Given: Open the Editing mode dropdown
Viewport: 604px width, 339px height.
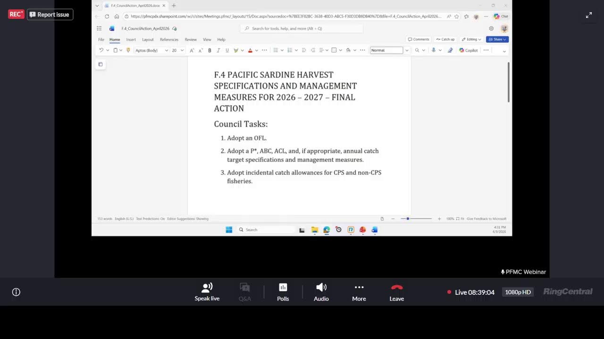Looking at the screenshot, I should [x=471, y=40].
